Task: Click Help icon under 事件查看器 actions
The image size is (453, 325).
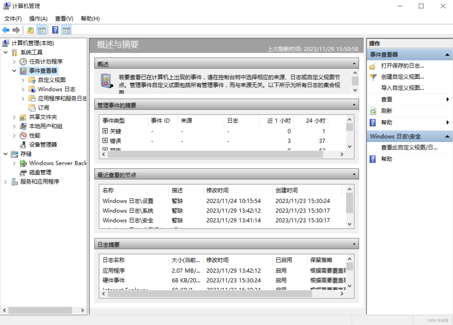Action: [x=373, y=122]
